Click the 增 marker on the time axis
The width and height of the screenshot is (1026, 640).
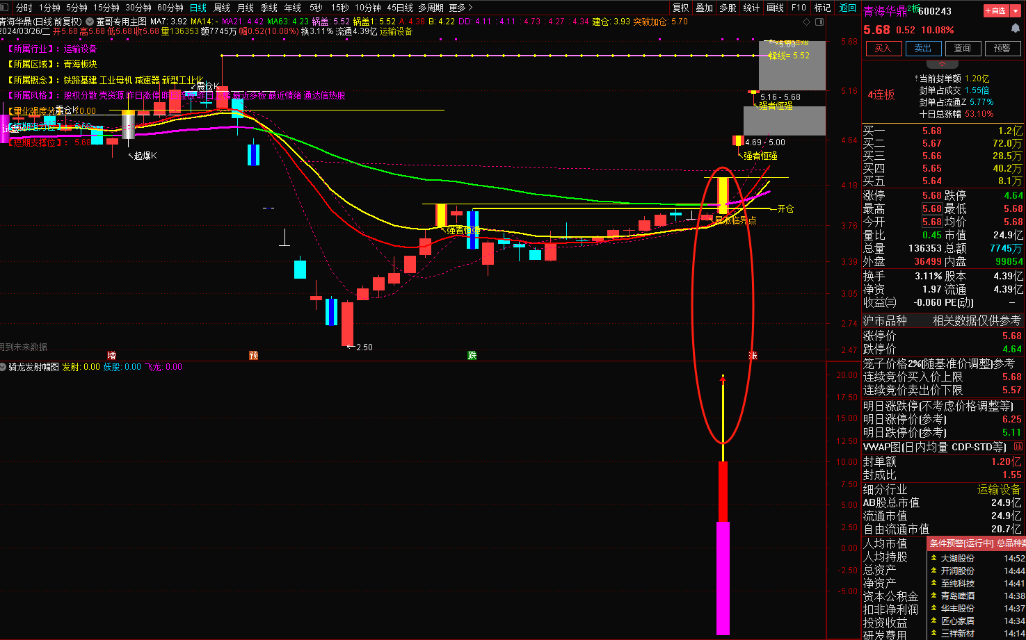click(112, 355)
